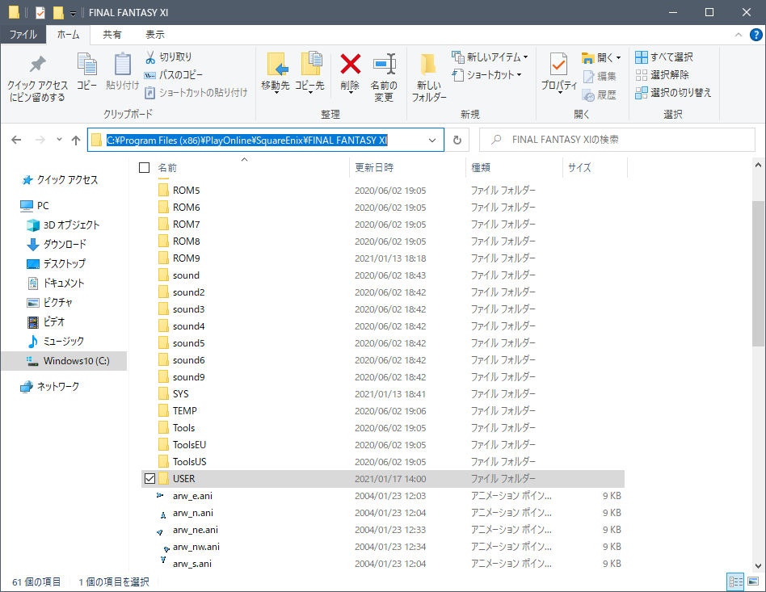
Task: Select ピクチャ in navigation pane
Action: point(50,302)
